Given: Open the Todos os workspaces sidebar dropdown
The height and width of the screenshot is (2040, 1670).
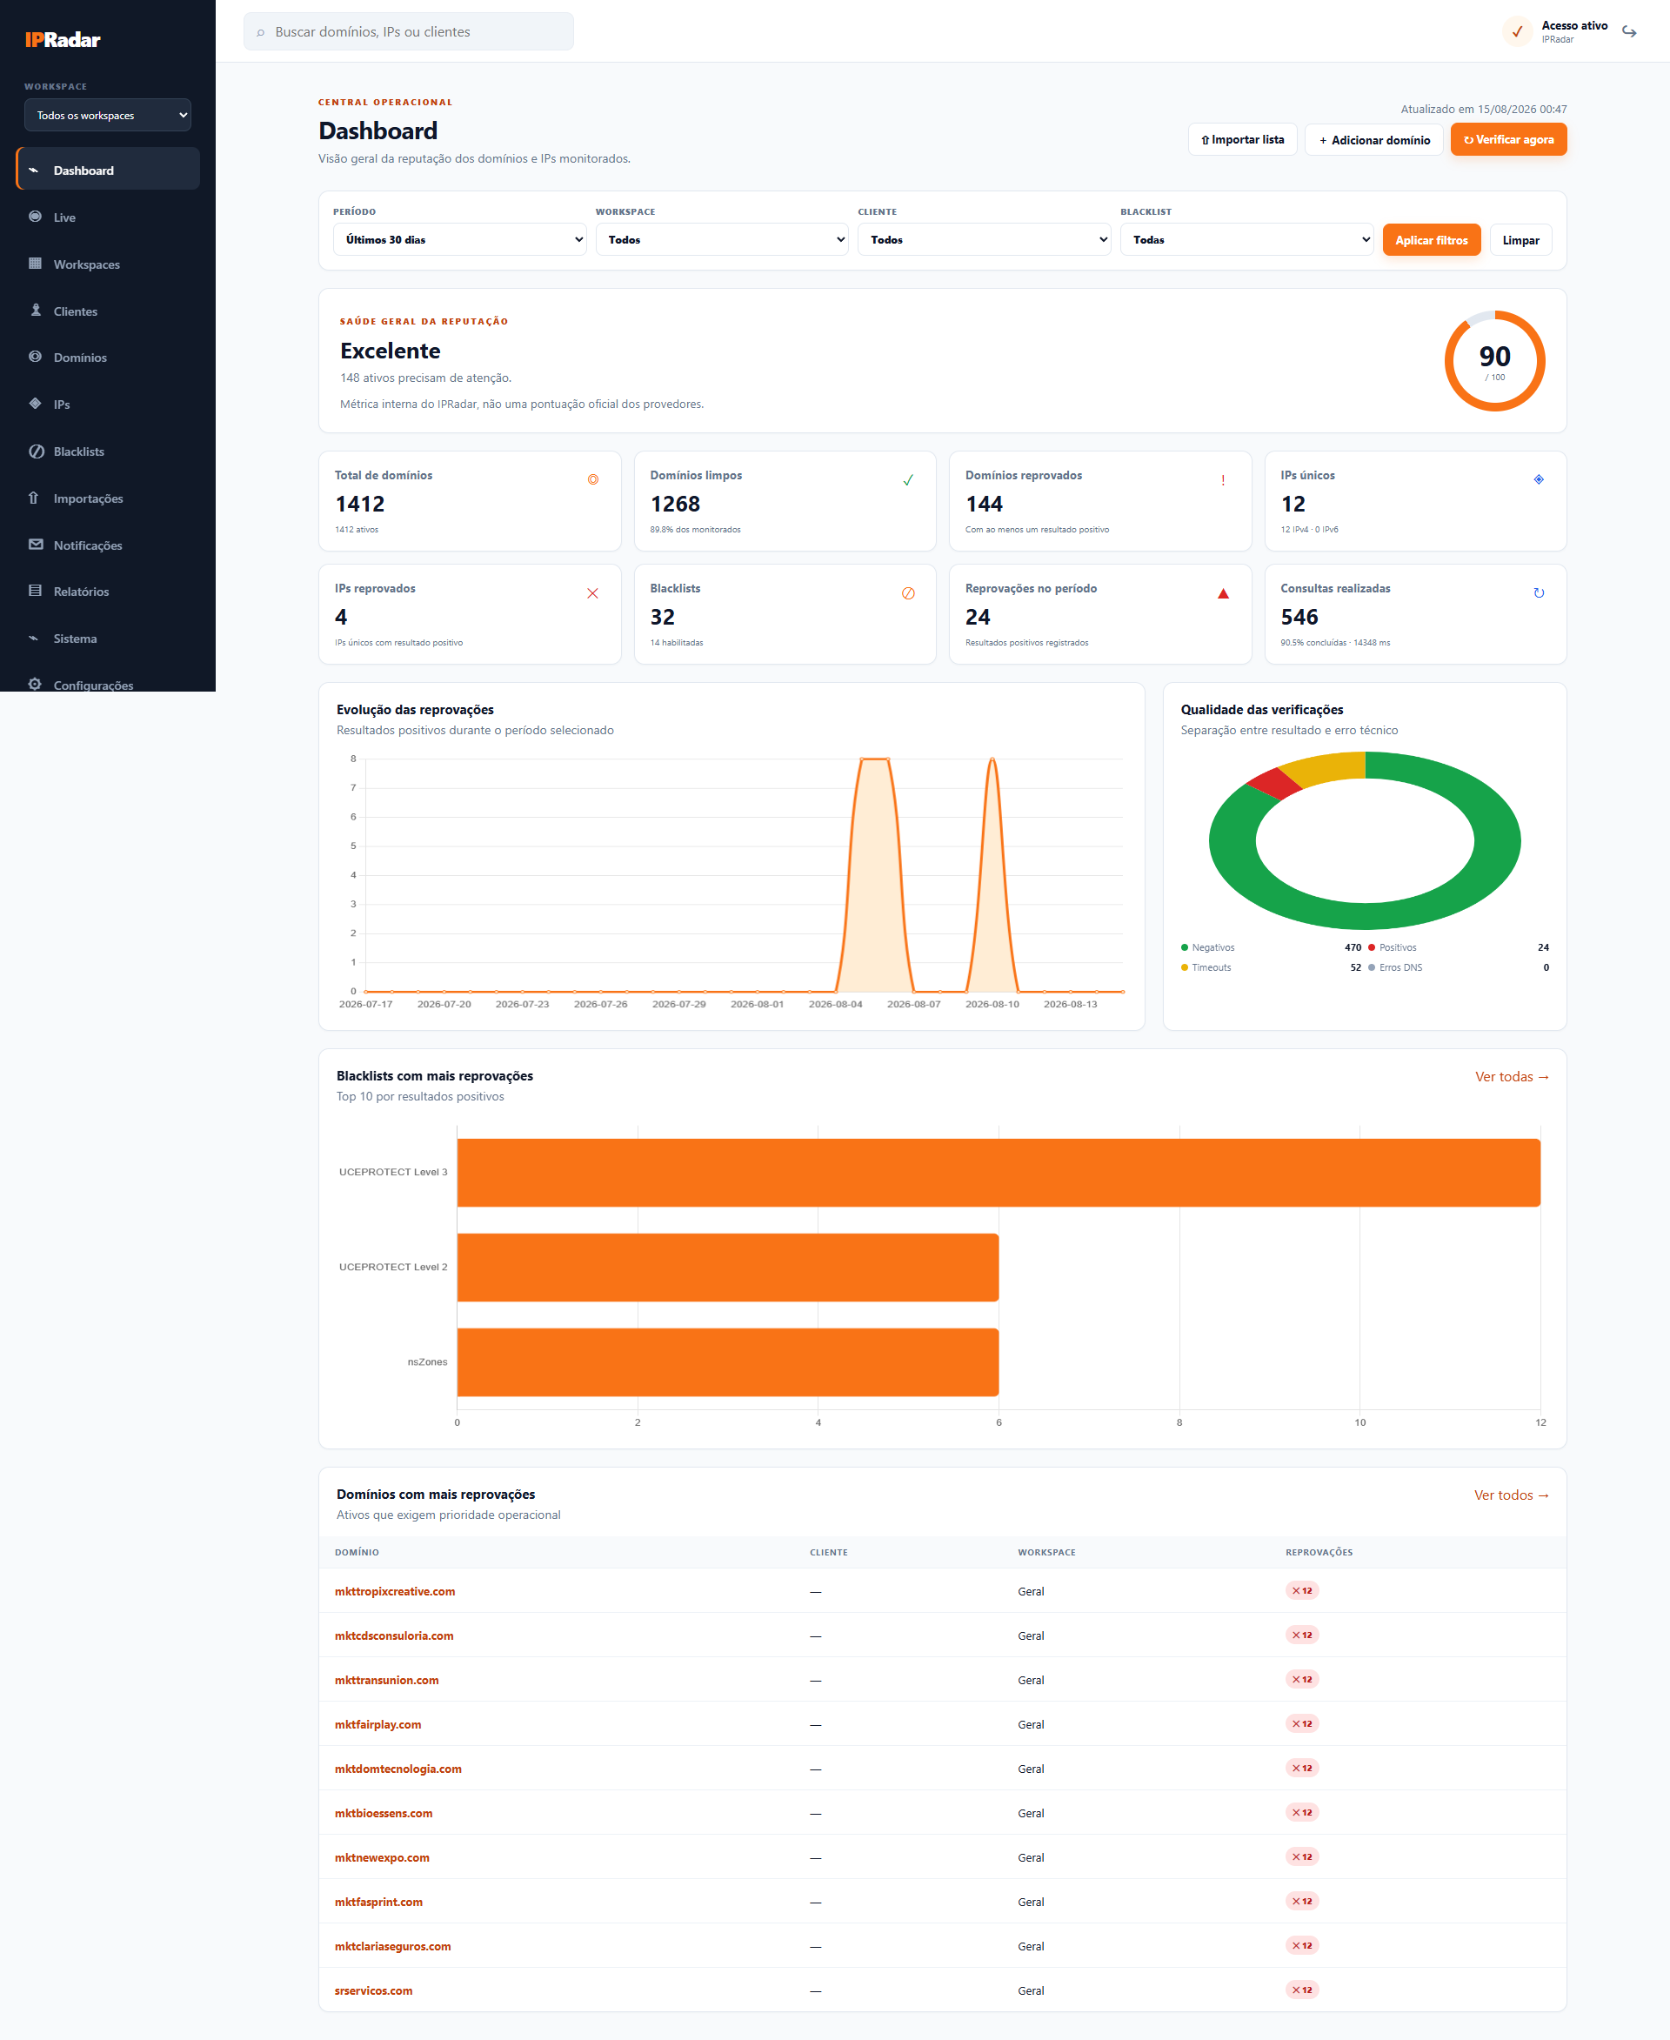Looking at the screenshot, I should [x=108, y=116].
